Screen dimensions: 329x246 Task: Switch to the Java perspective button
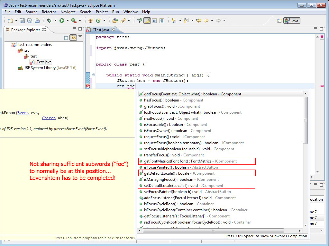click(x=292, y=21)
